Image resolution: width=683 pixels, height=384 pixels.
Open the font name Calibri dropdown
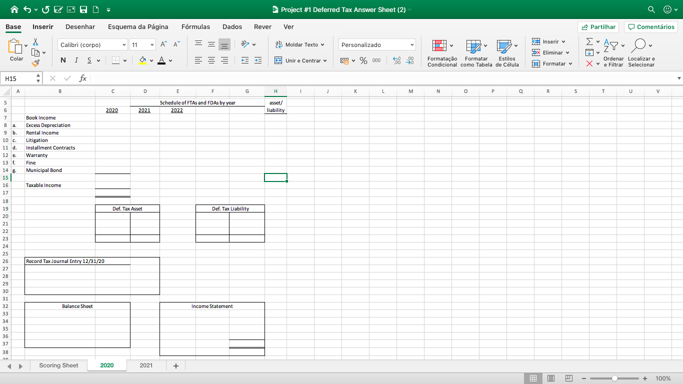click(124, 45)
